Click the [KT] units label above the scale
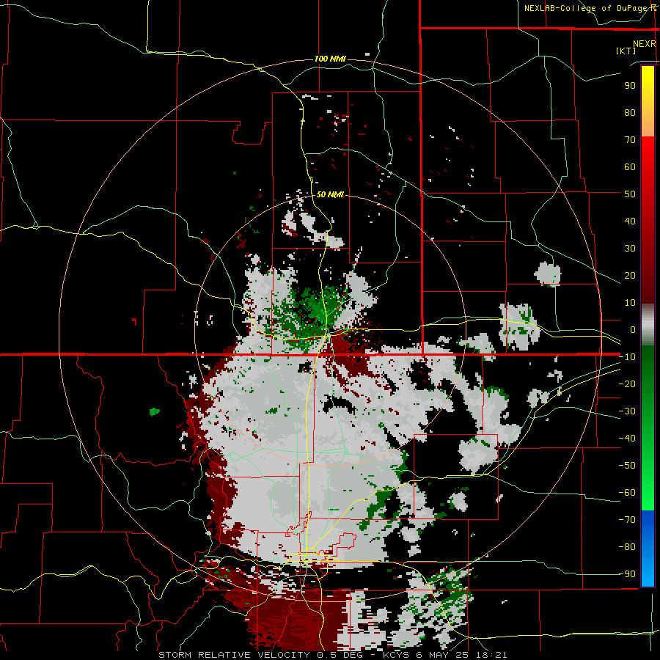Viewport: 660px width, 660px height. [x=626, y=51]
